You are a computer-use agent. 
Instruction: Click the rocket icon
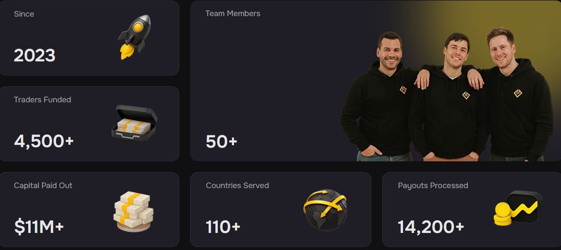[x=135, y=37]
